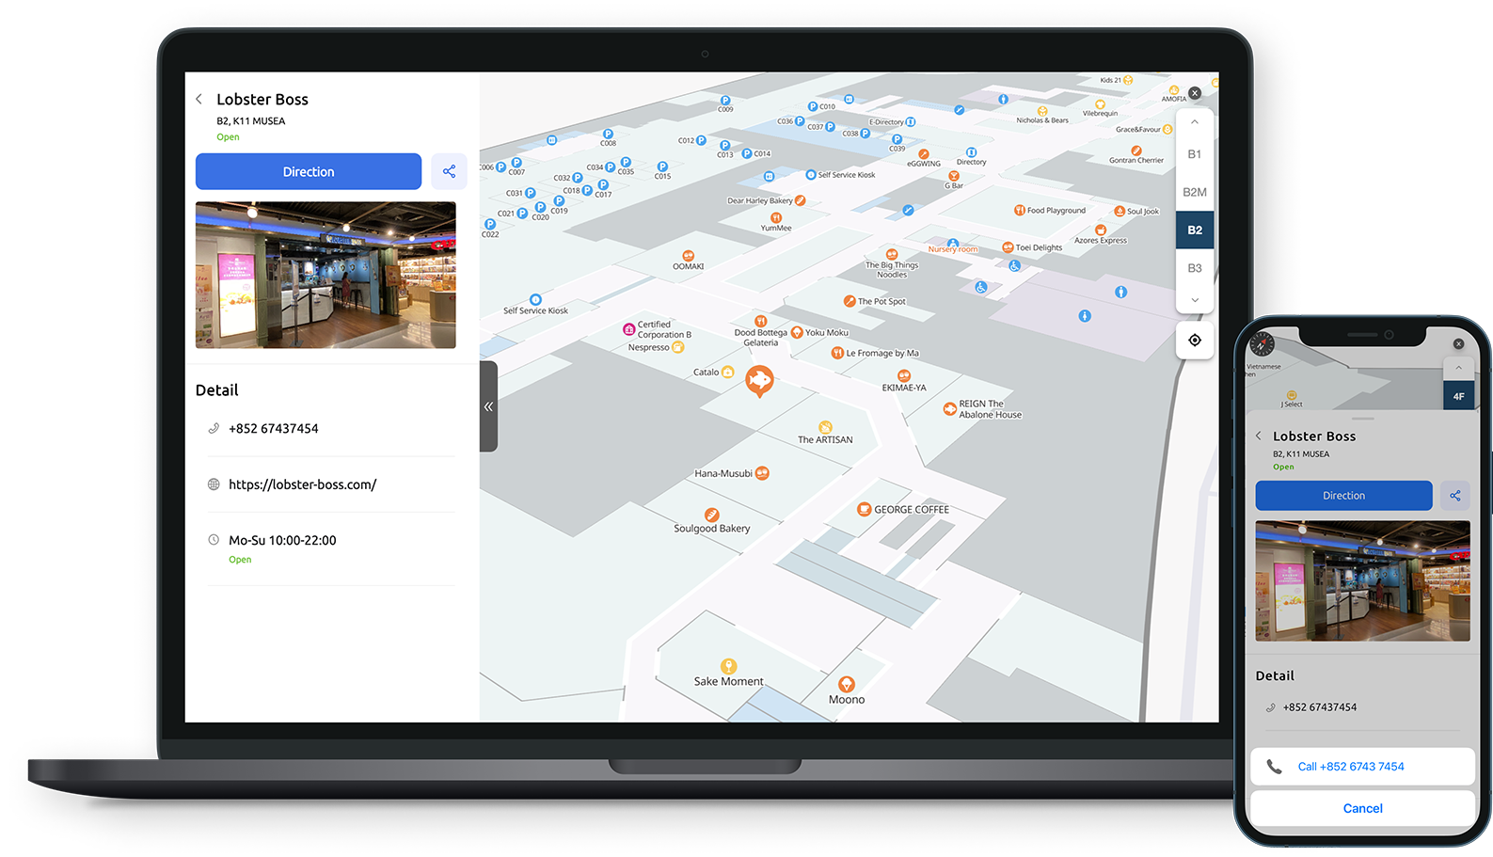This screenshot has height=857, width=1493.
Task: Open the Lobster Boss storefront photo
Action: coord(326,275)
